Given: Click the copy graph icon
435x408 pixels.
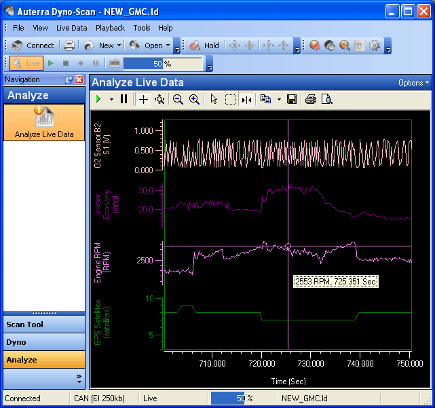Looking at the screenshot, I should (x=266, y=99).
